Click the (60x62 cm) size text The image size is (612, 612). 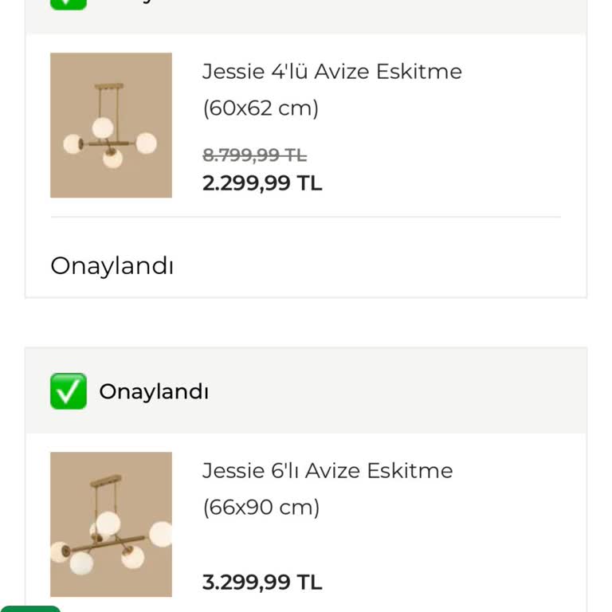click(261, 108)
